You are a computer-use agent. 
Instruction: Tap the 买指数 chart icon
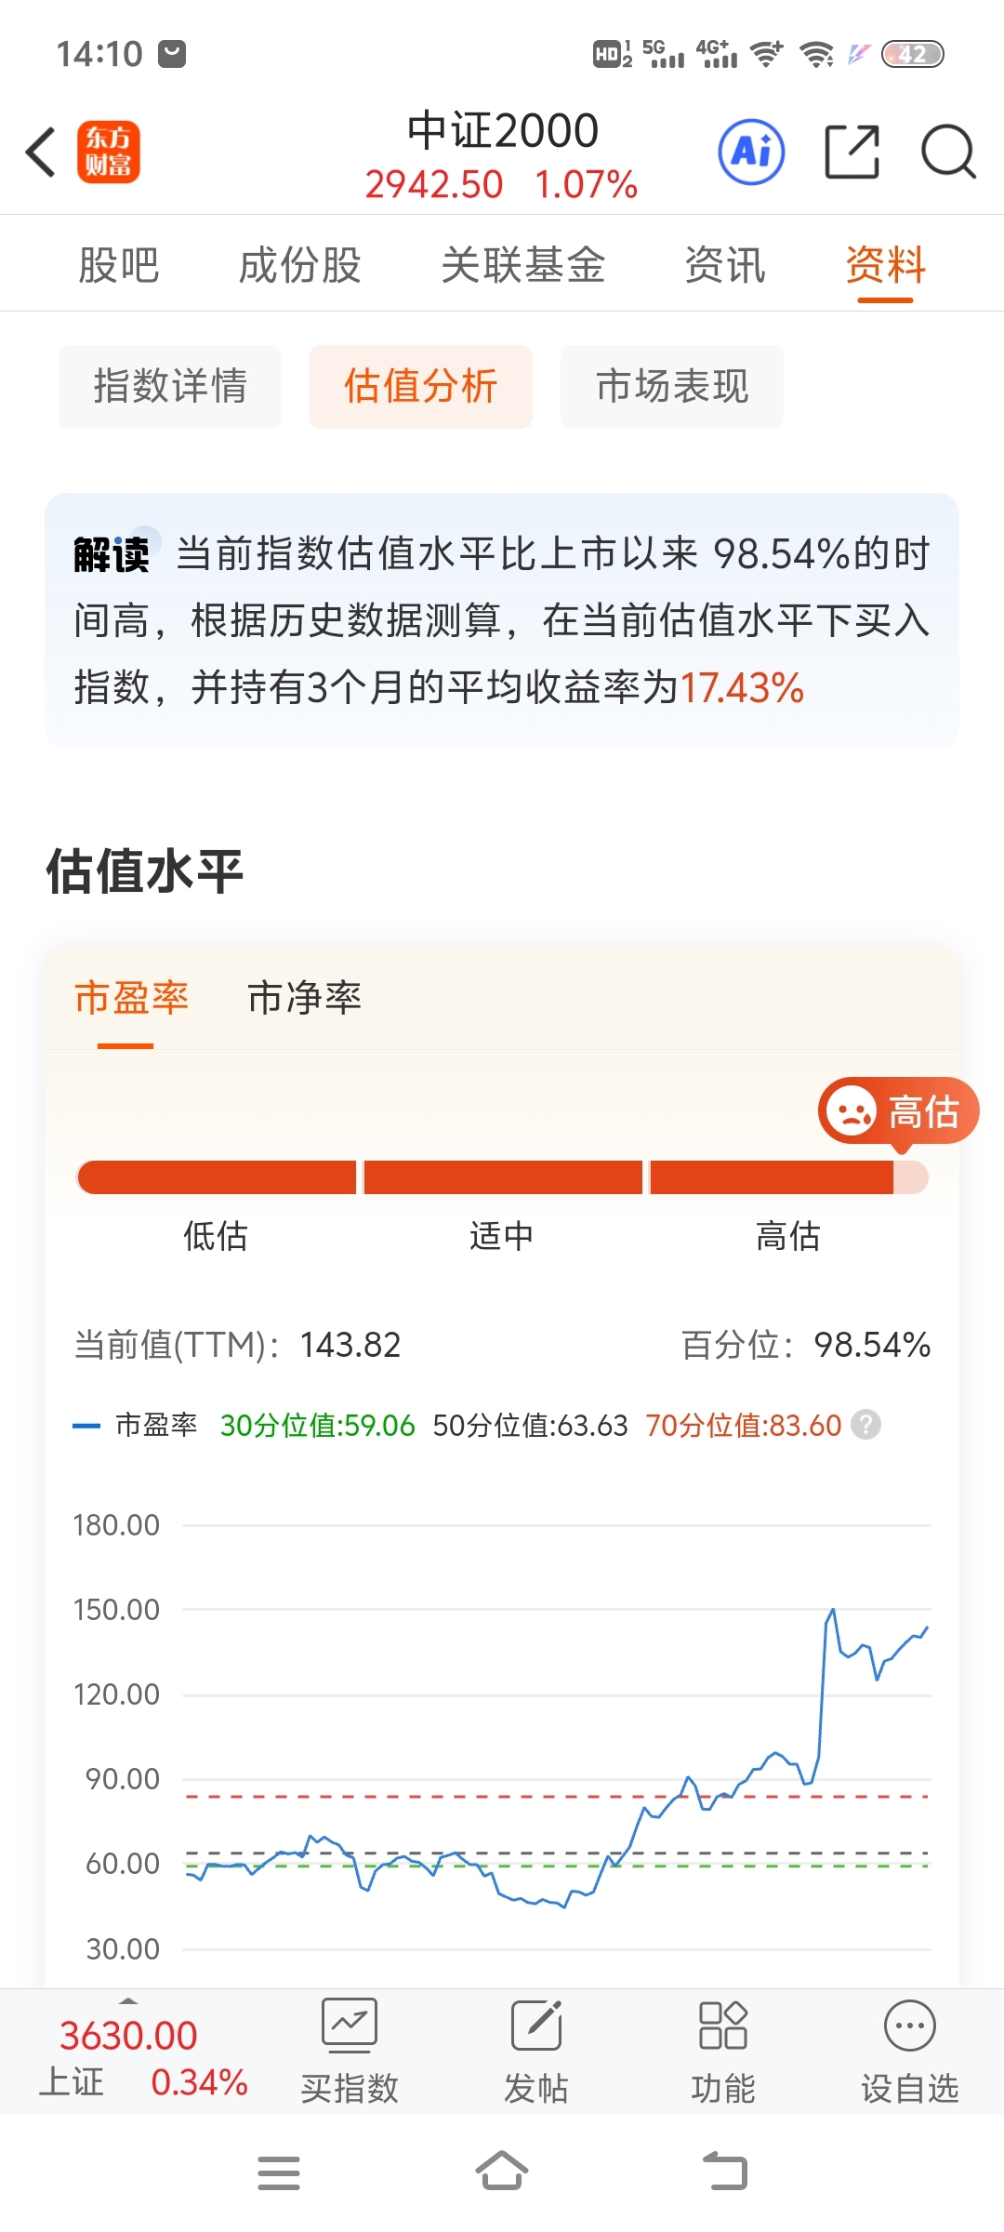(350, 2025)
